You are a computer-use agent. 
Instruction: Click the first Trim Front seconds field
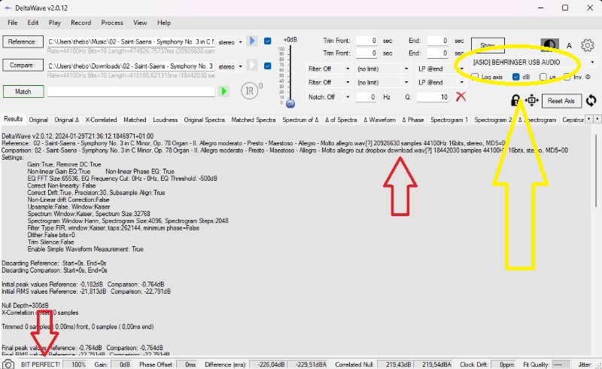coord(366,41)
